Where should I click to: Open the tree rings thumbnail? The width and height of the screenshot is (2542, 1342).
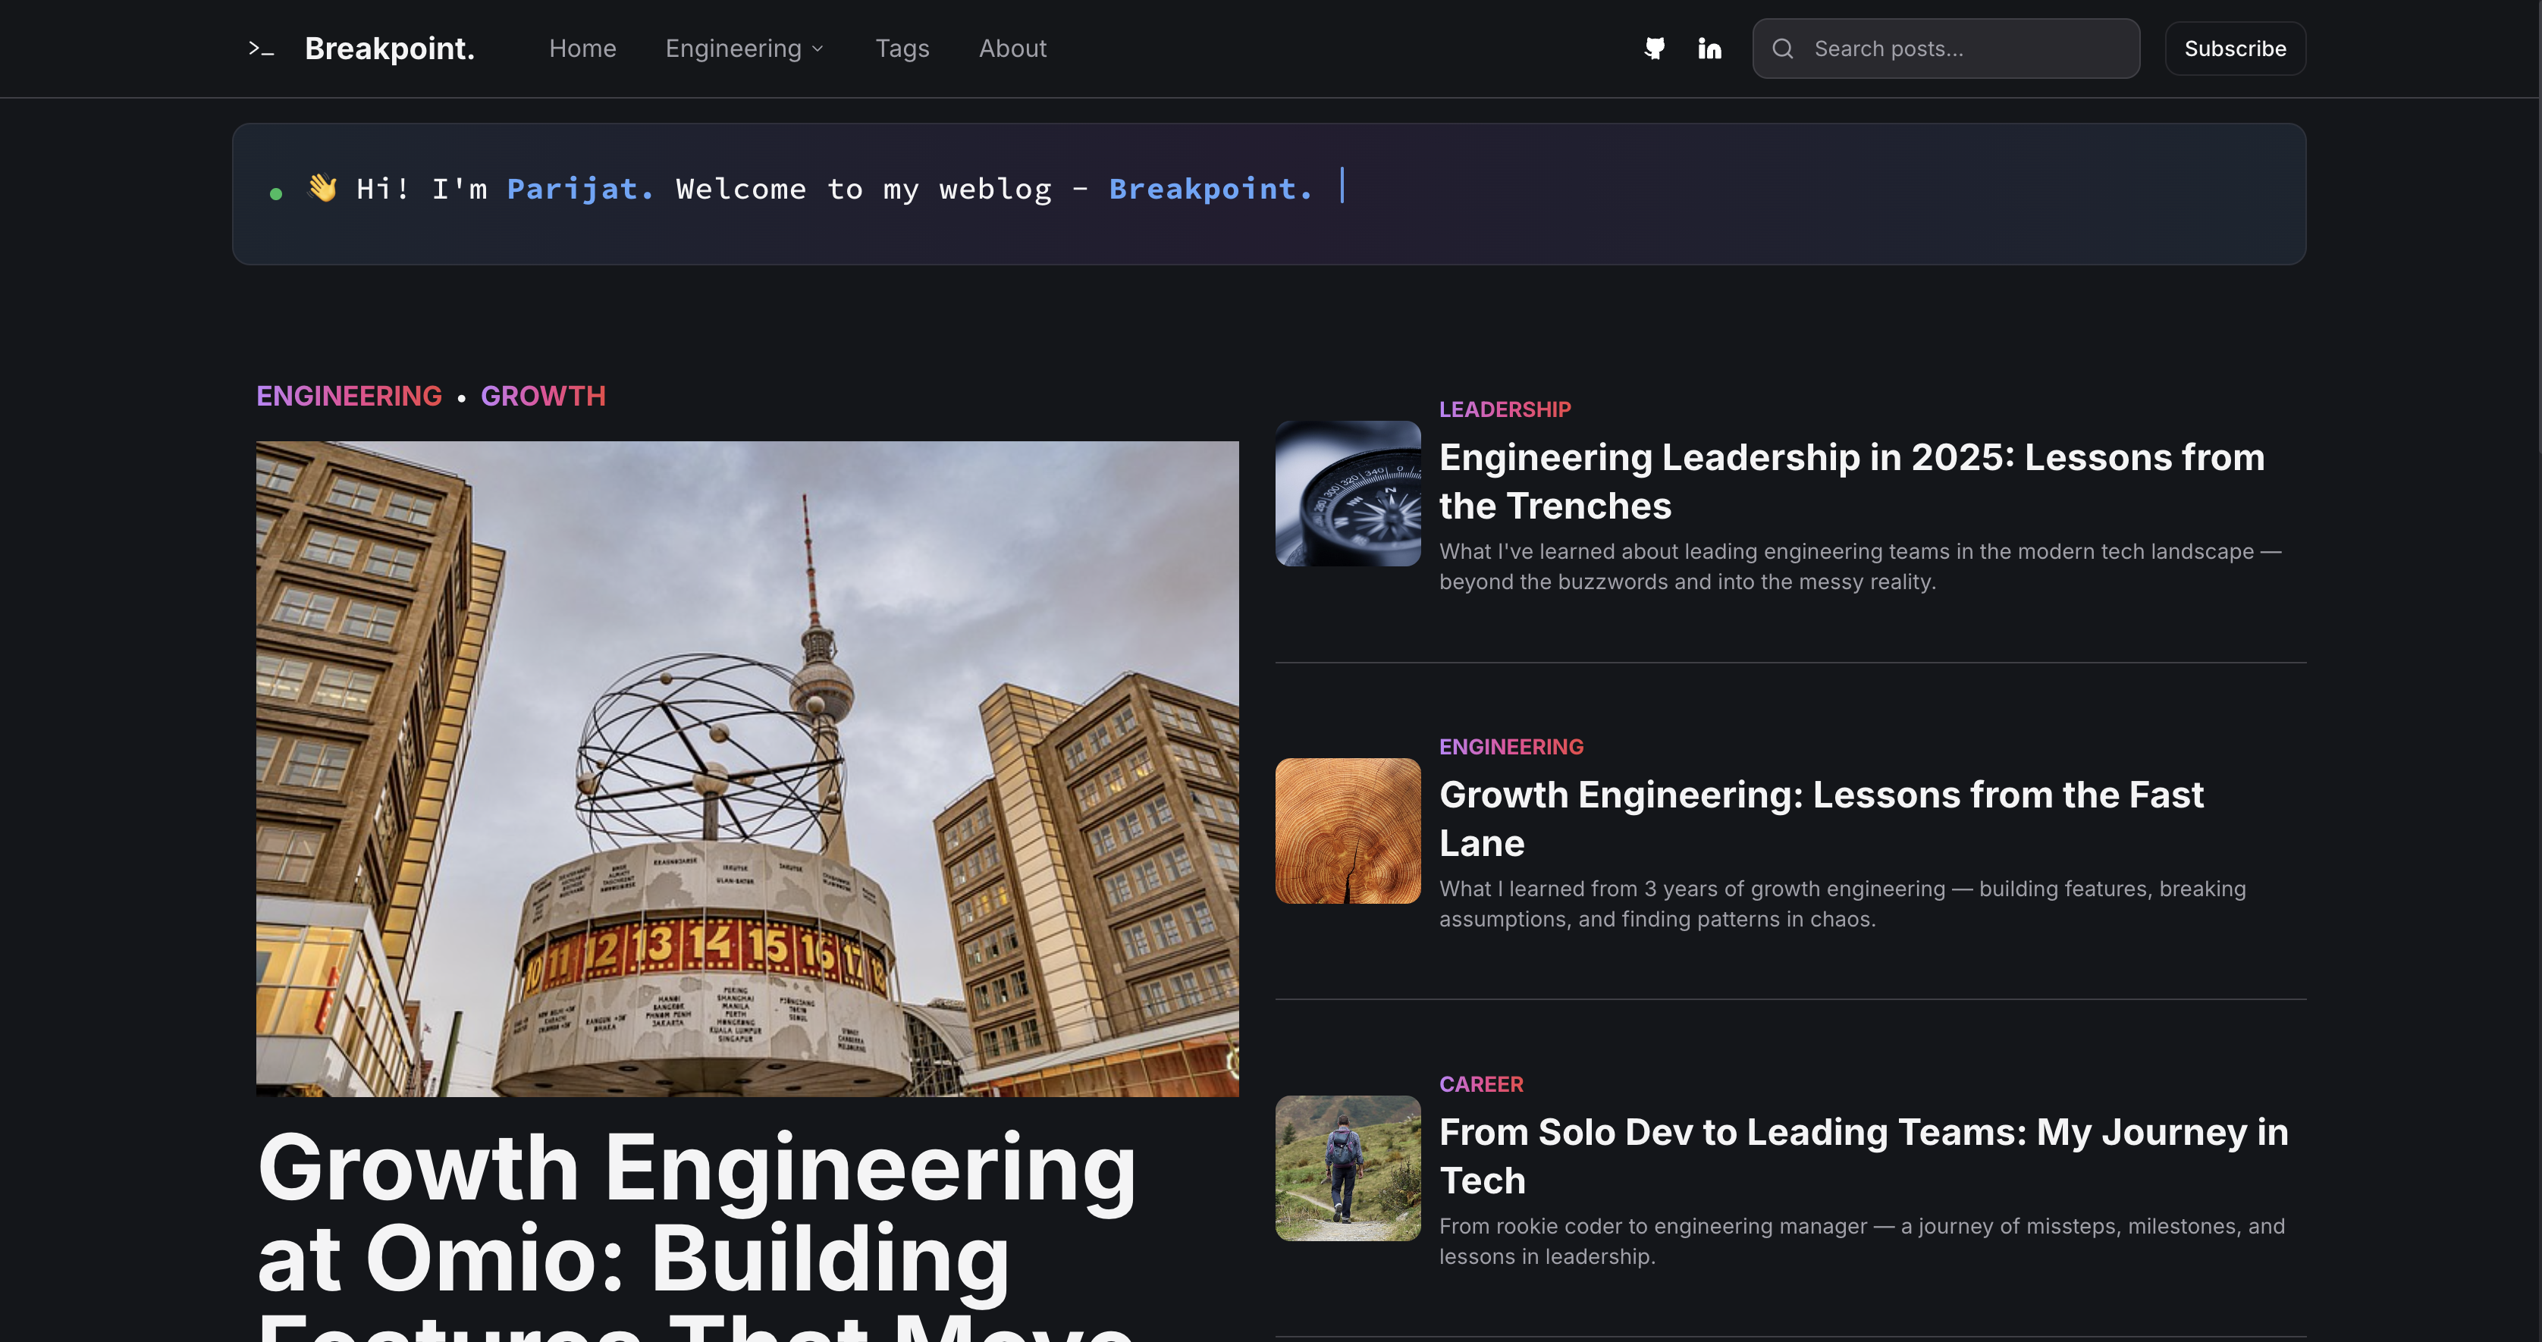[1347, 831]
